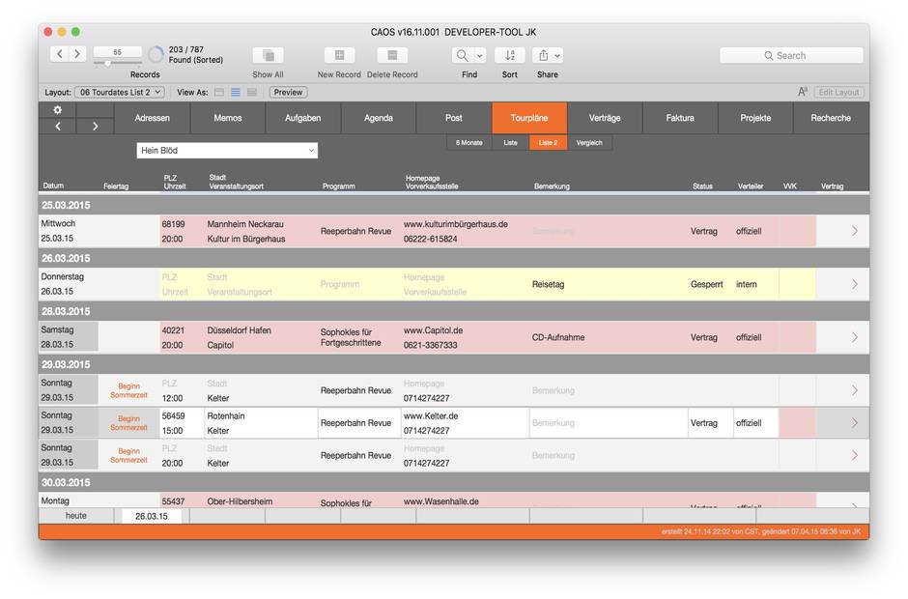Open detail arrow for Düsseldorf Hafen row
This screenshot has width=908, height=599.
click(x=855, y=337)
